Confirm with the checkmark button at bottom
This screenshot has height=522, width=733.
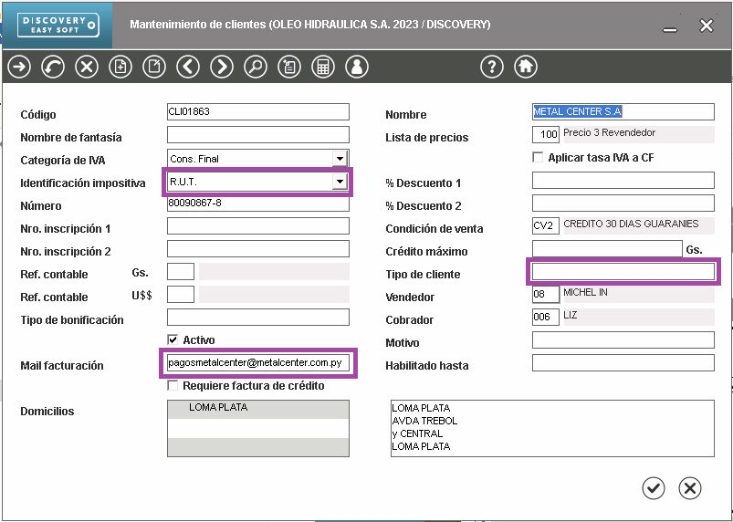(654, 488)
